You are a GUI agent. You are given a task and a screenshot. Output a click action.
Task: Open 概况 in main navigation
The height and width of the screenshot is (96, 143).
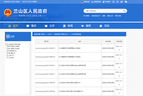click(34, 26)
